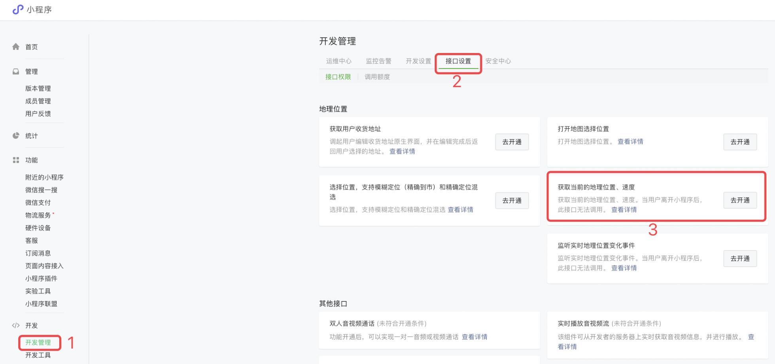775x364 pixels.
Task: Click the 双人音视频通话 card title
Action: coord(352,323)
